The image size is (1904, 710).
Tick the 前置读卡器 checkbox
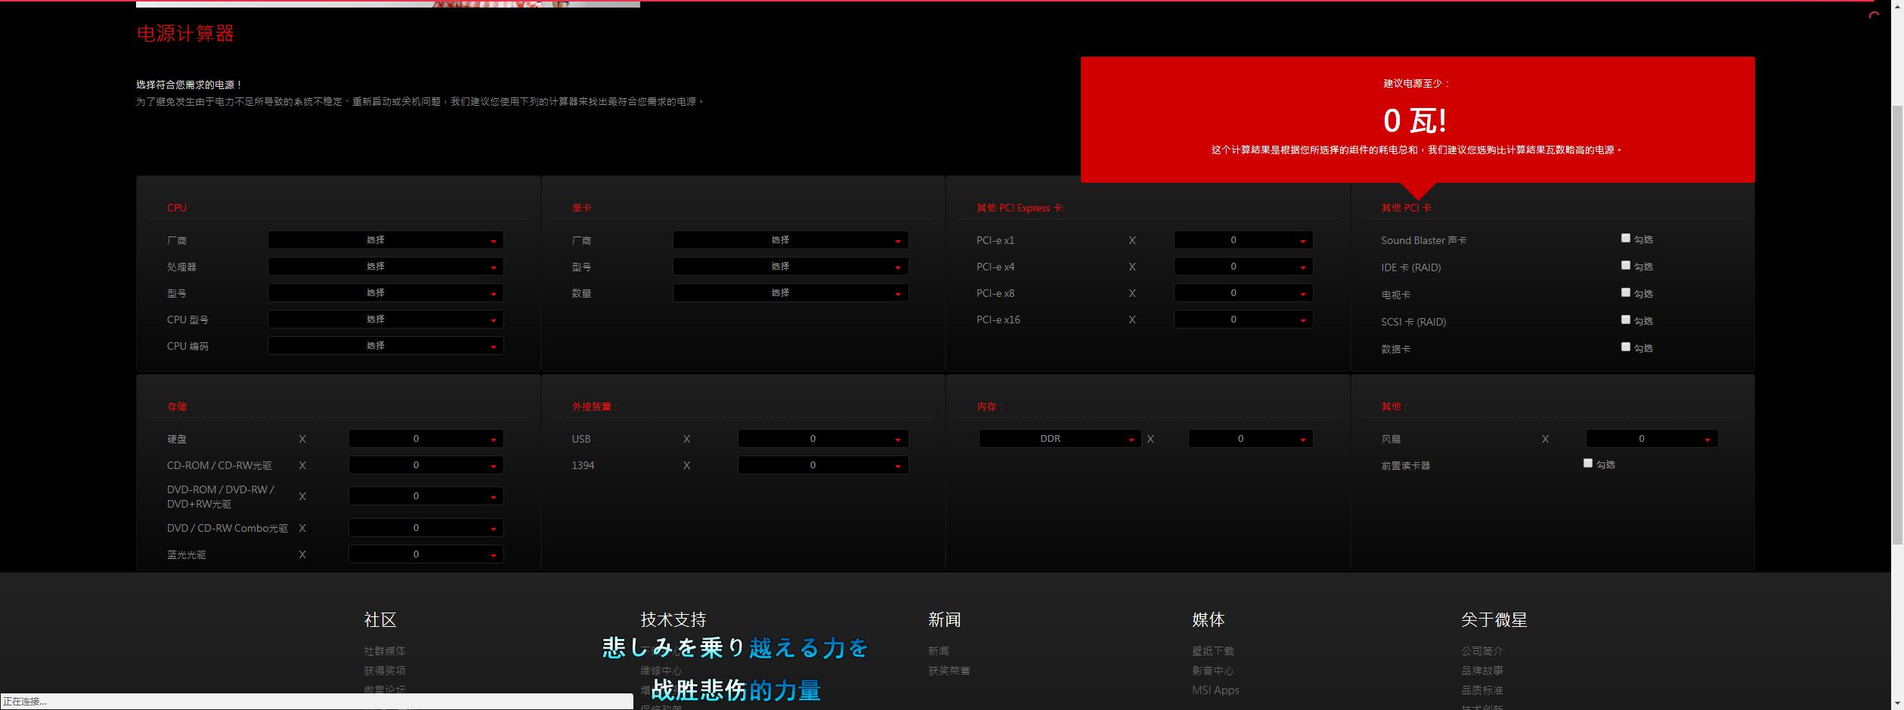pos(1587,463)
